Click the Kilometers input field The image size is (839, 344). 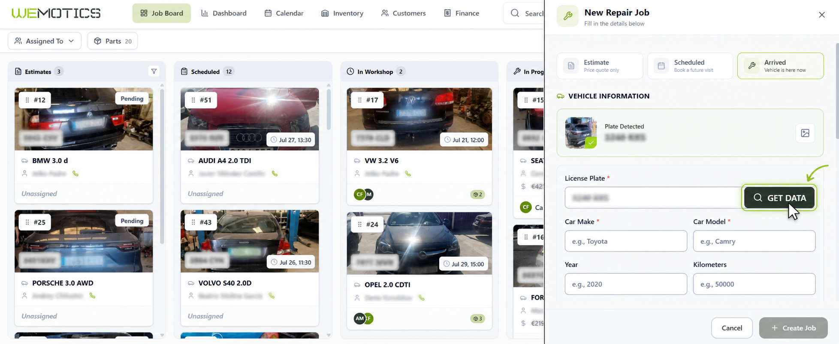coord(754,284)
